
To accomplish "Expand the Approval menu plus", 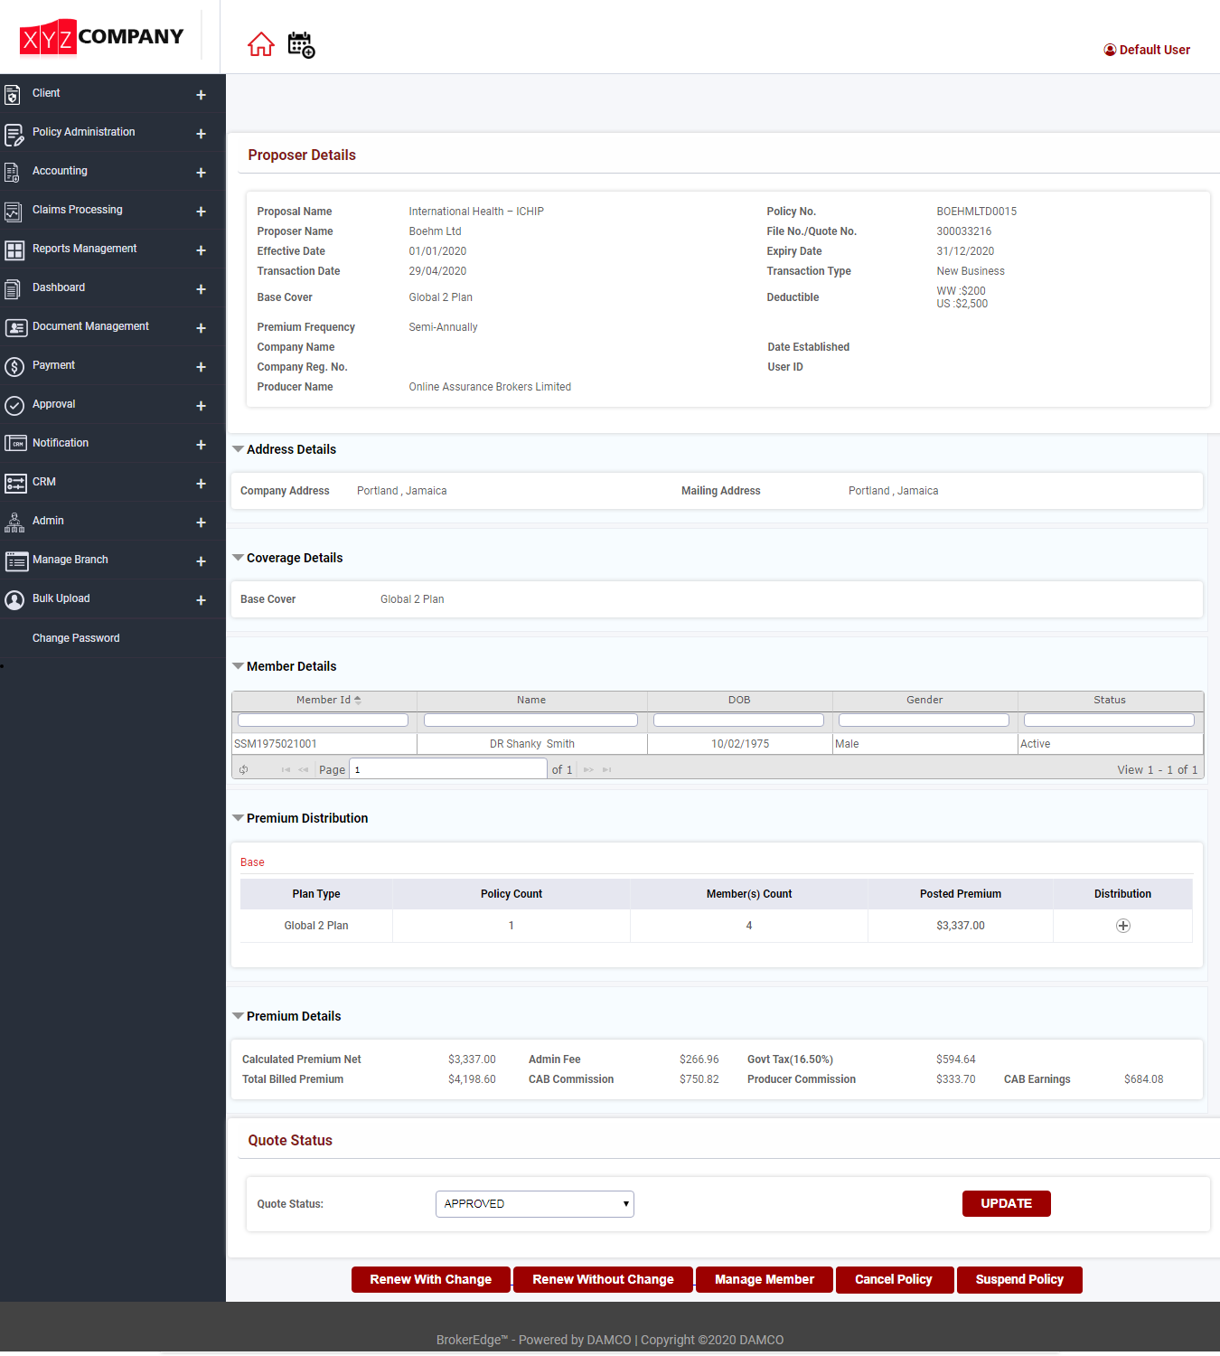I will click(201, 406).
